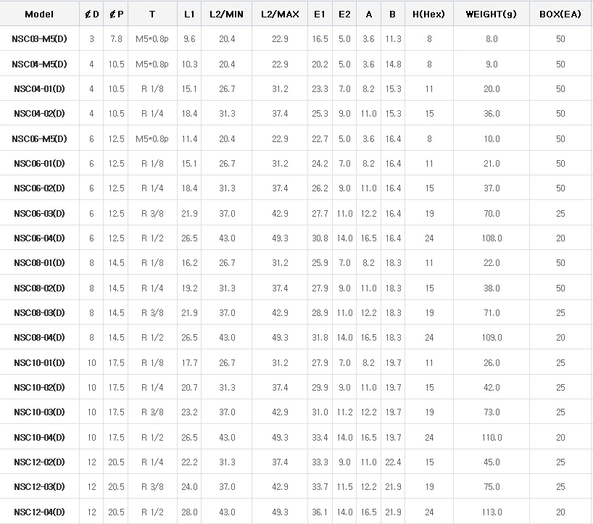This screenshot has height=524, width=593.
Task: Click the L2/MIN column header
Action: point(226,14)
